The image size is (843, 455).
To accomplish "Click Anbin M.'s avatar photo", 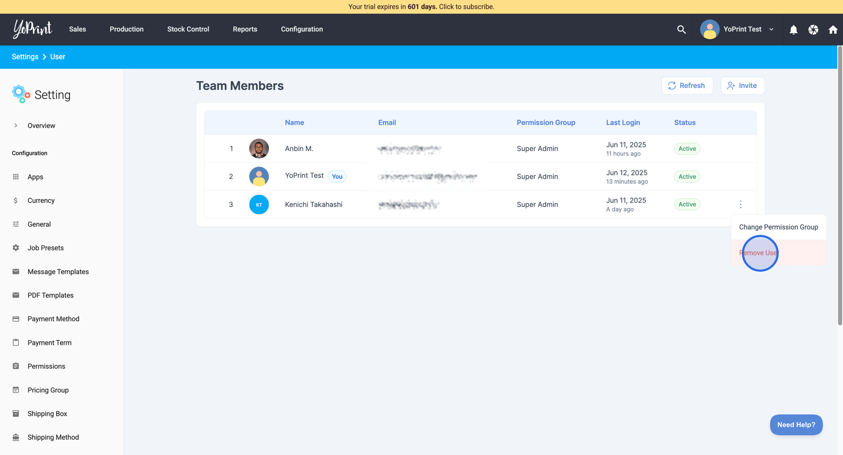I will pos(259,149).
